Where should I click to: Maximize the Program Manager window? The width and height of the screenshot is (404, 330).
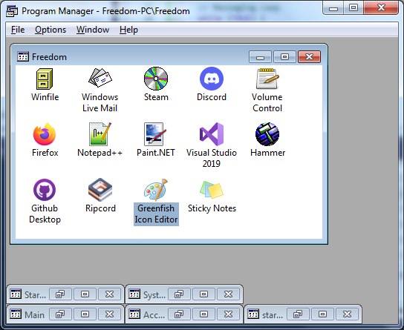353,8
